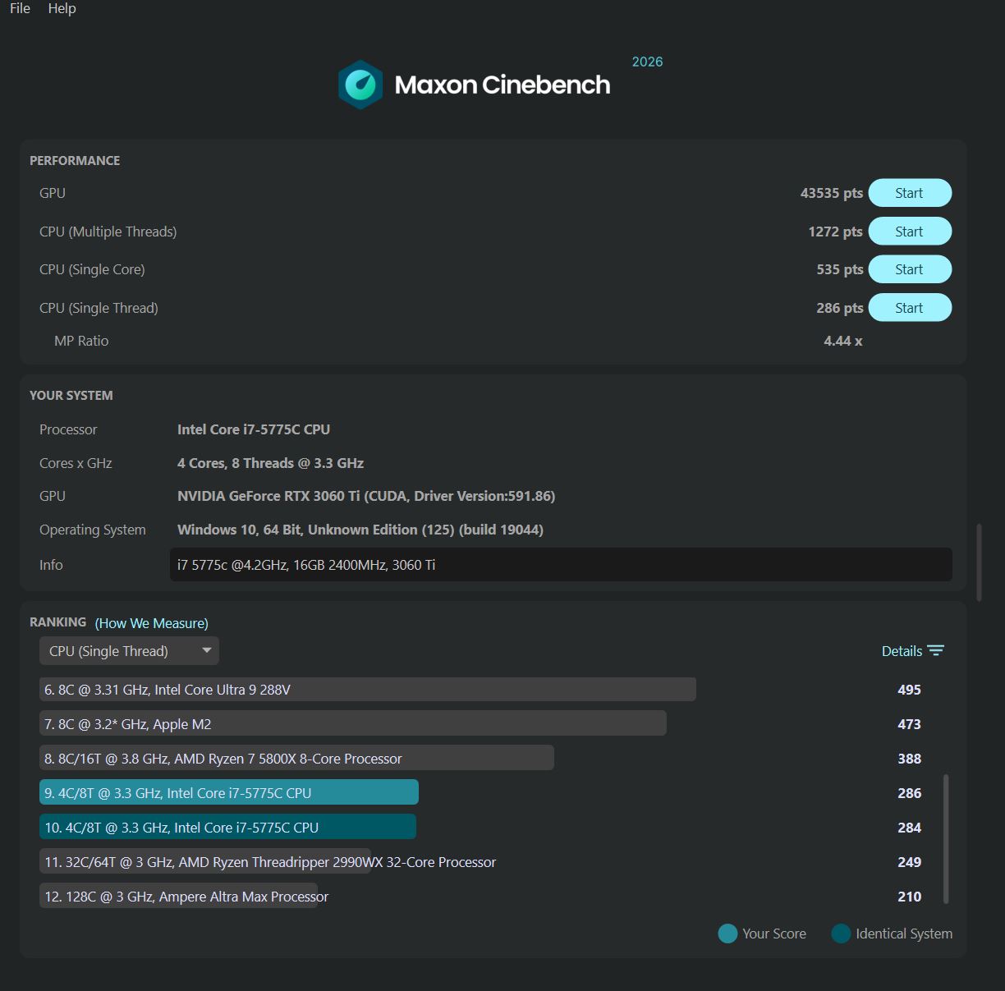Start the CPU (Single Core) benchmark
The image size is (1005, 991).
[910, 269]
